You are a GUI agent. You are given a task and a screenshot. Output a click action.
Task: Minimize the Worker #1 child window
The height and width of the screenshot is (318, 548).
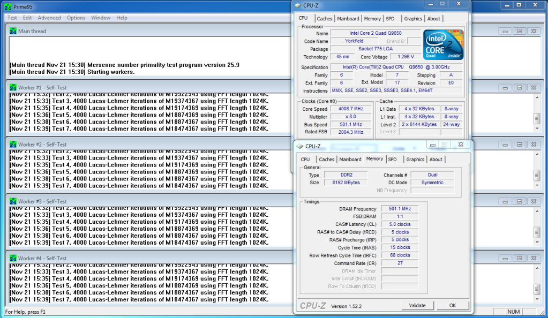(x=505, y=87)
